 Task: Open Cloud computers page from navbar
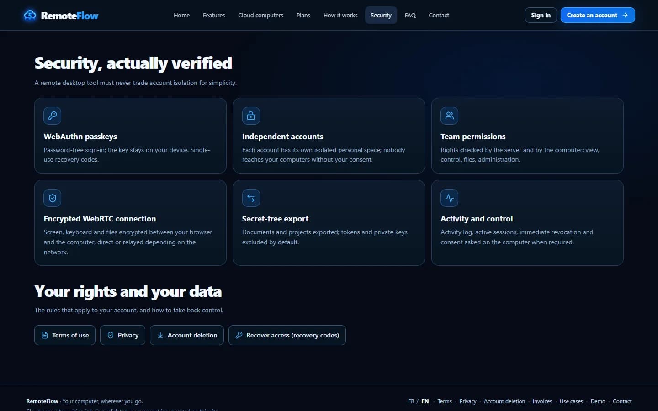[x=260, y=15]
